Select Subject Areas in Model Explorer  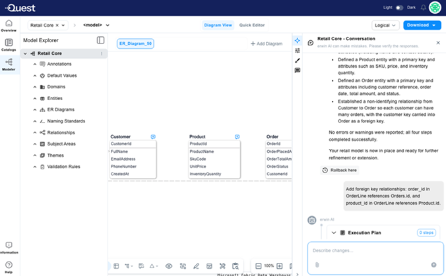61,144
